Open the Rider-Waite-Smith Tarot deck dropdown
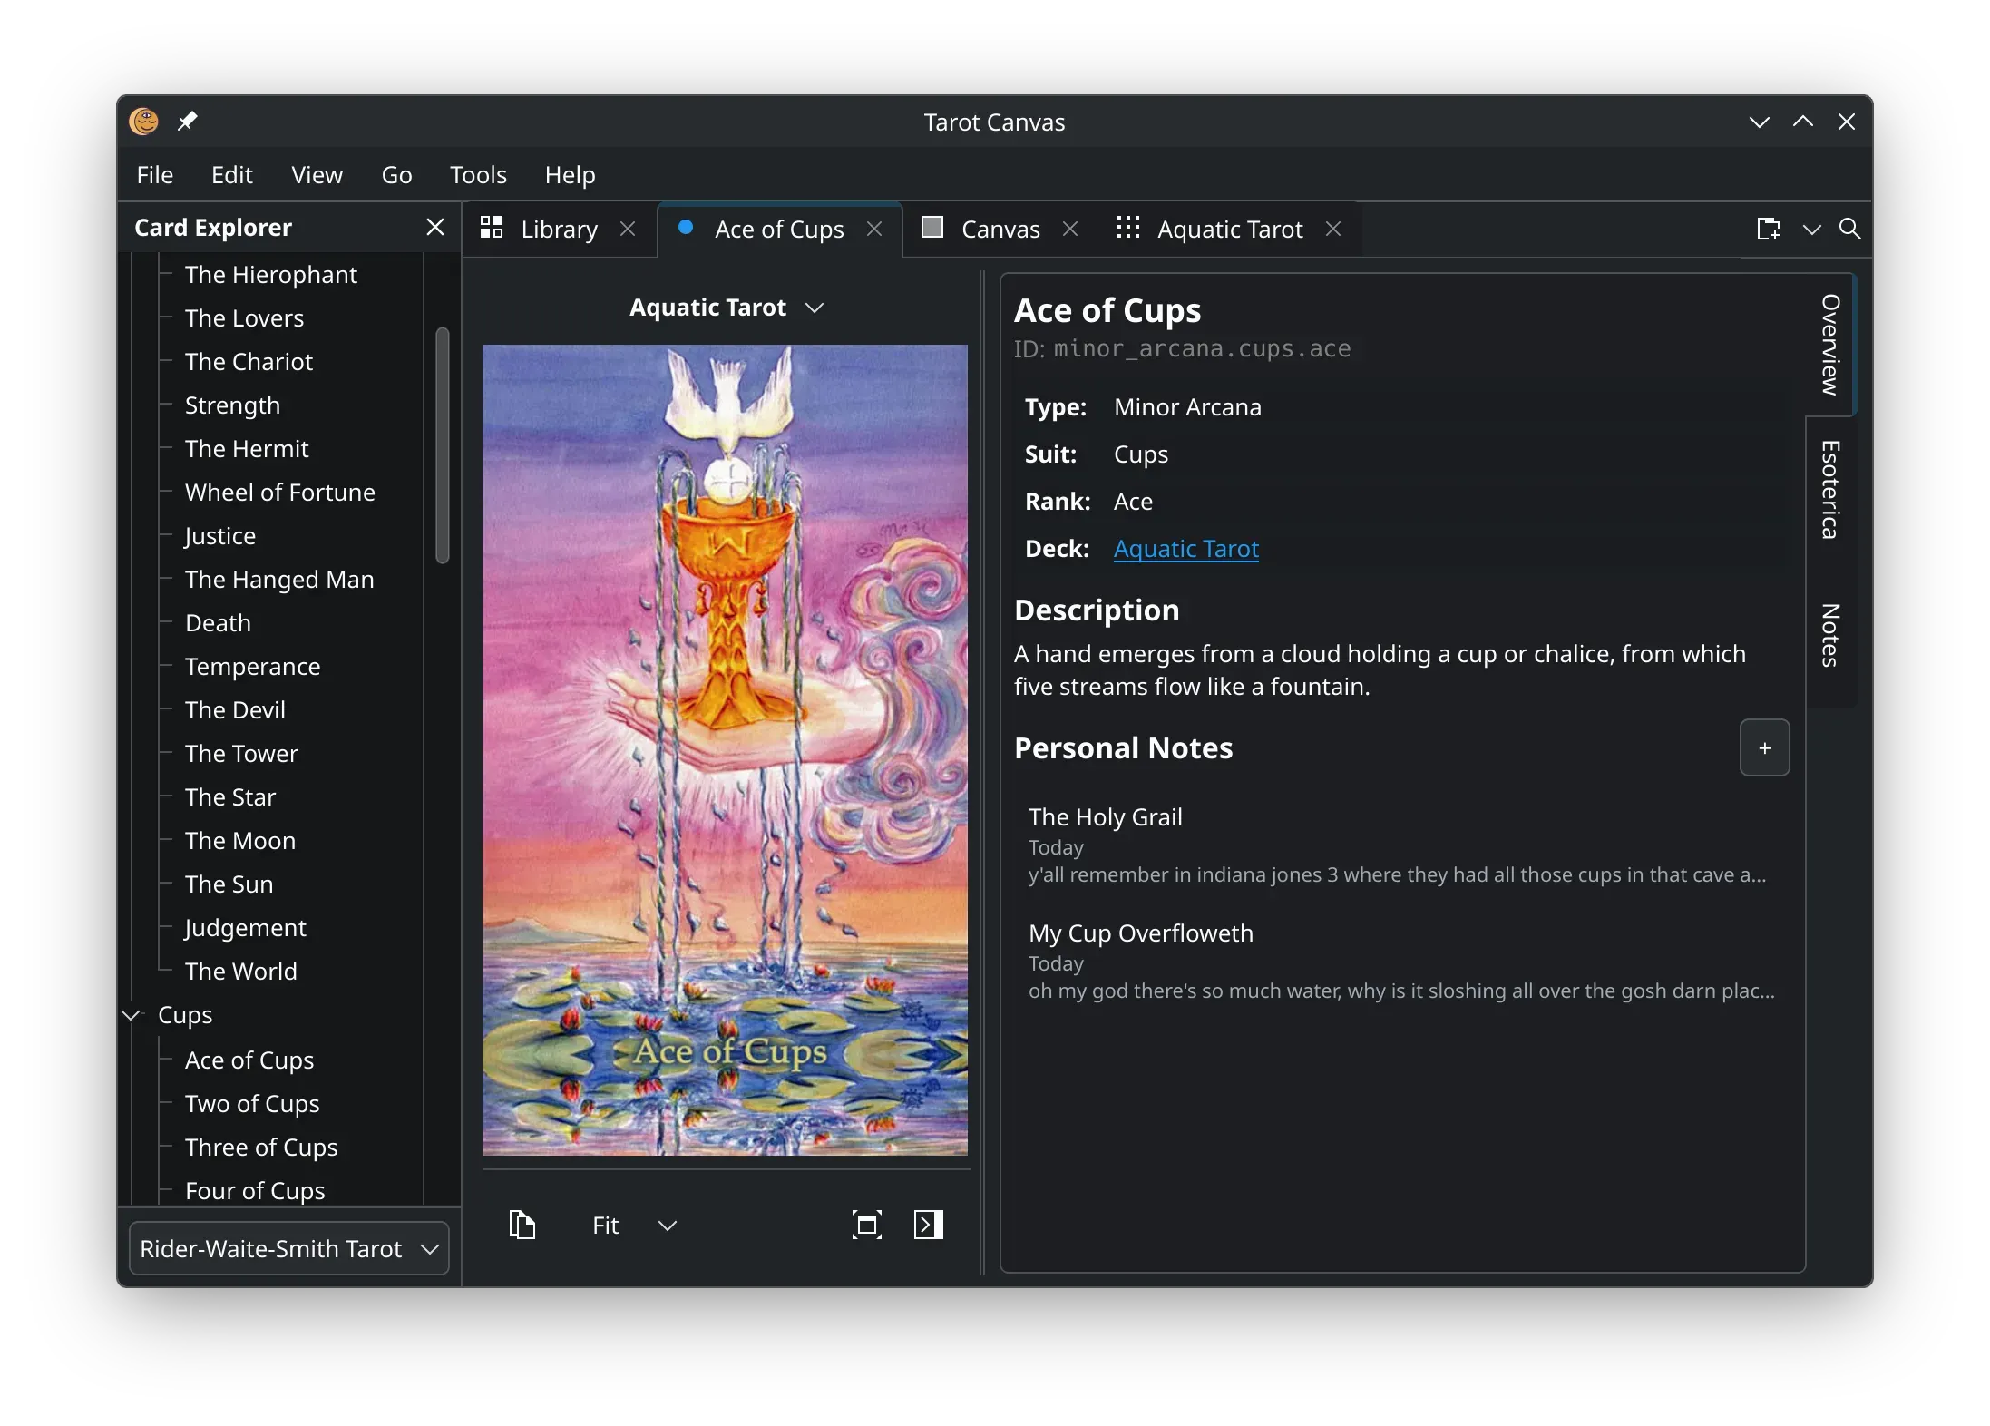1990x1426 pixels. coord(289,1249)
